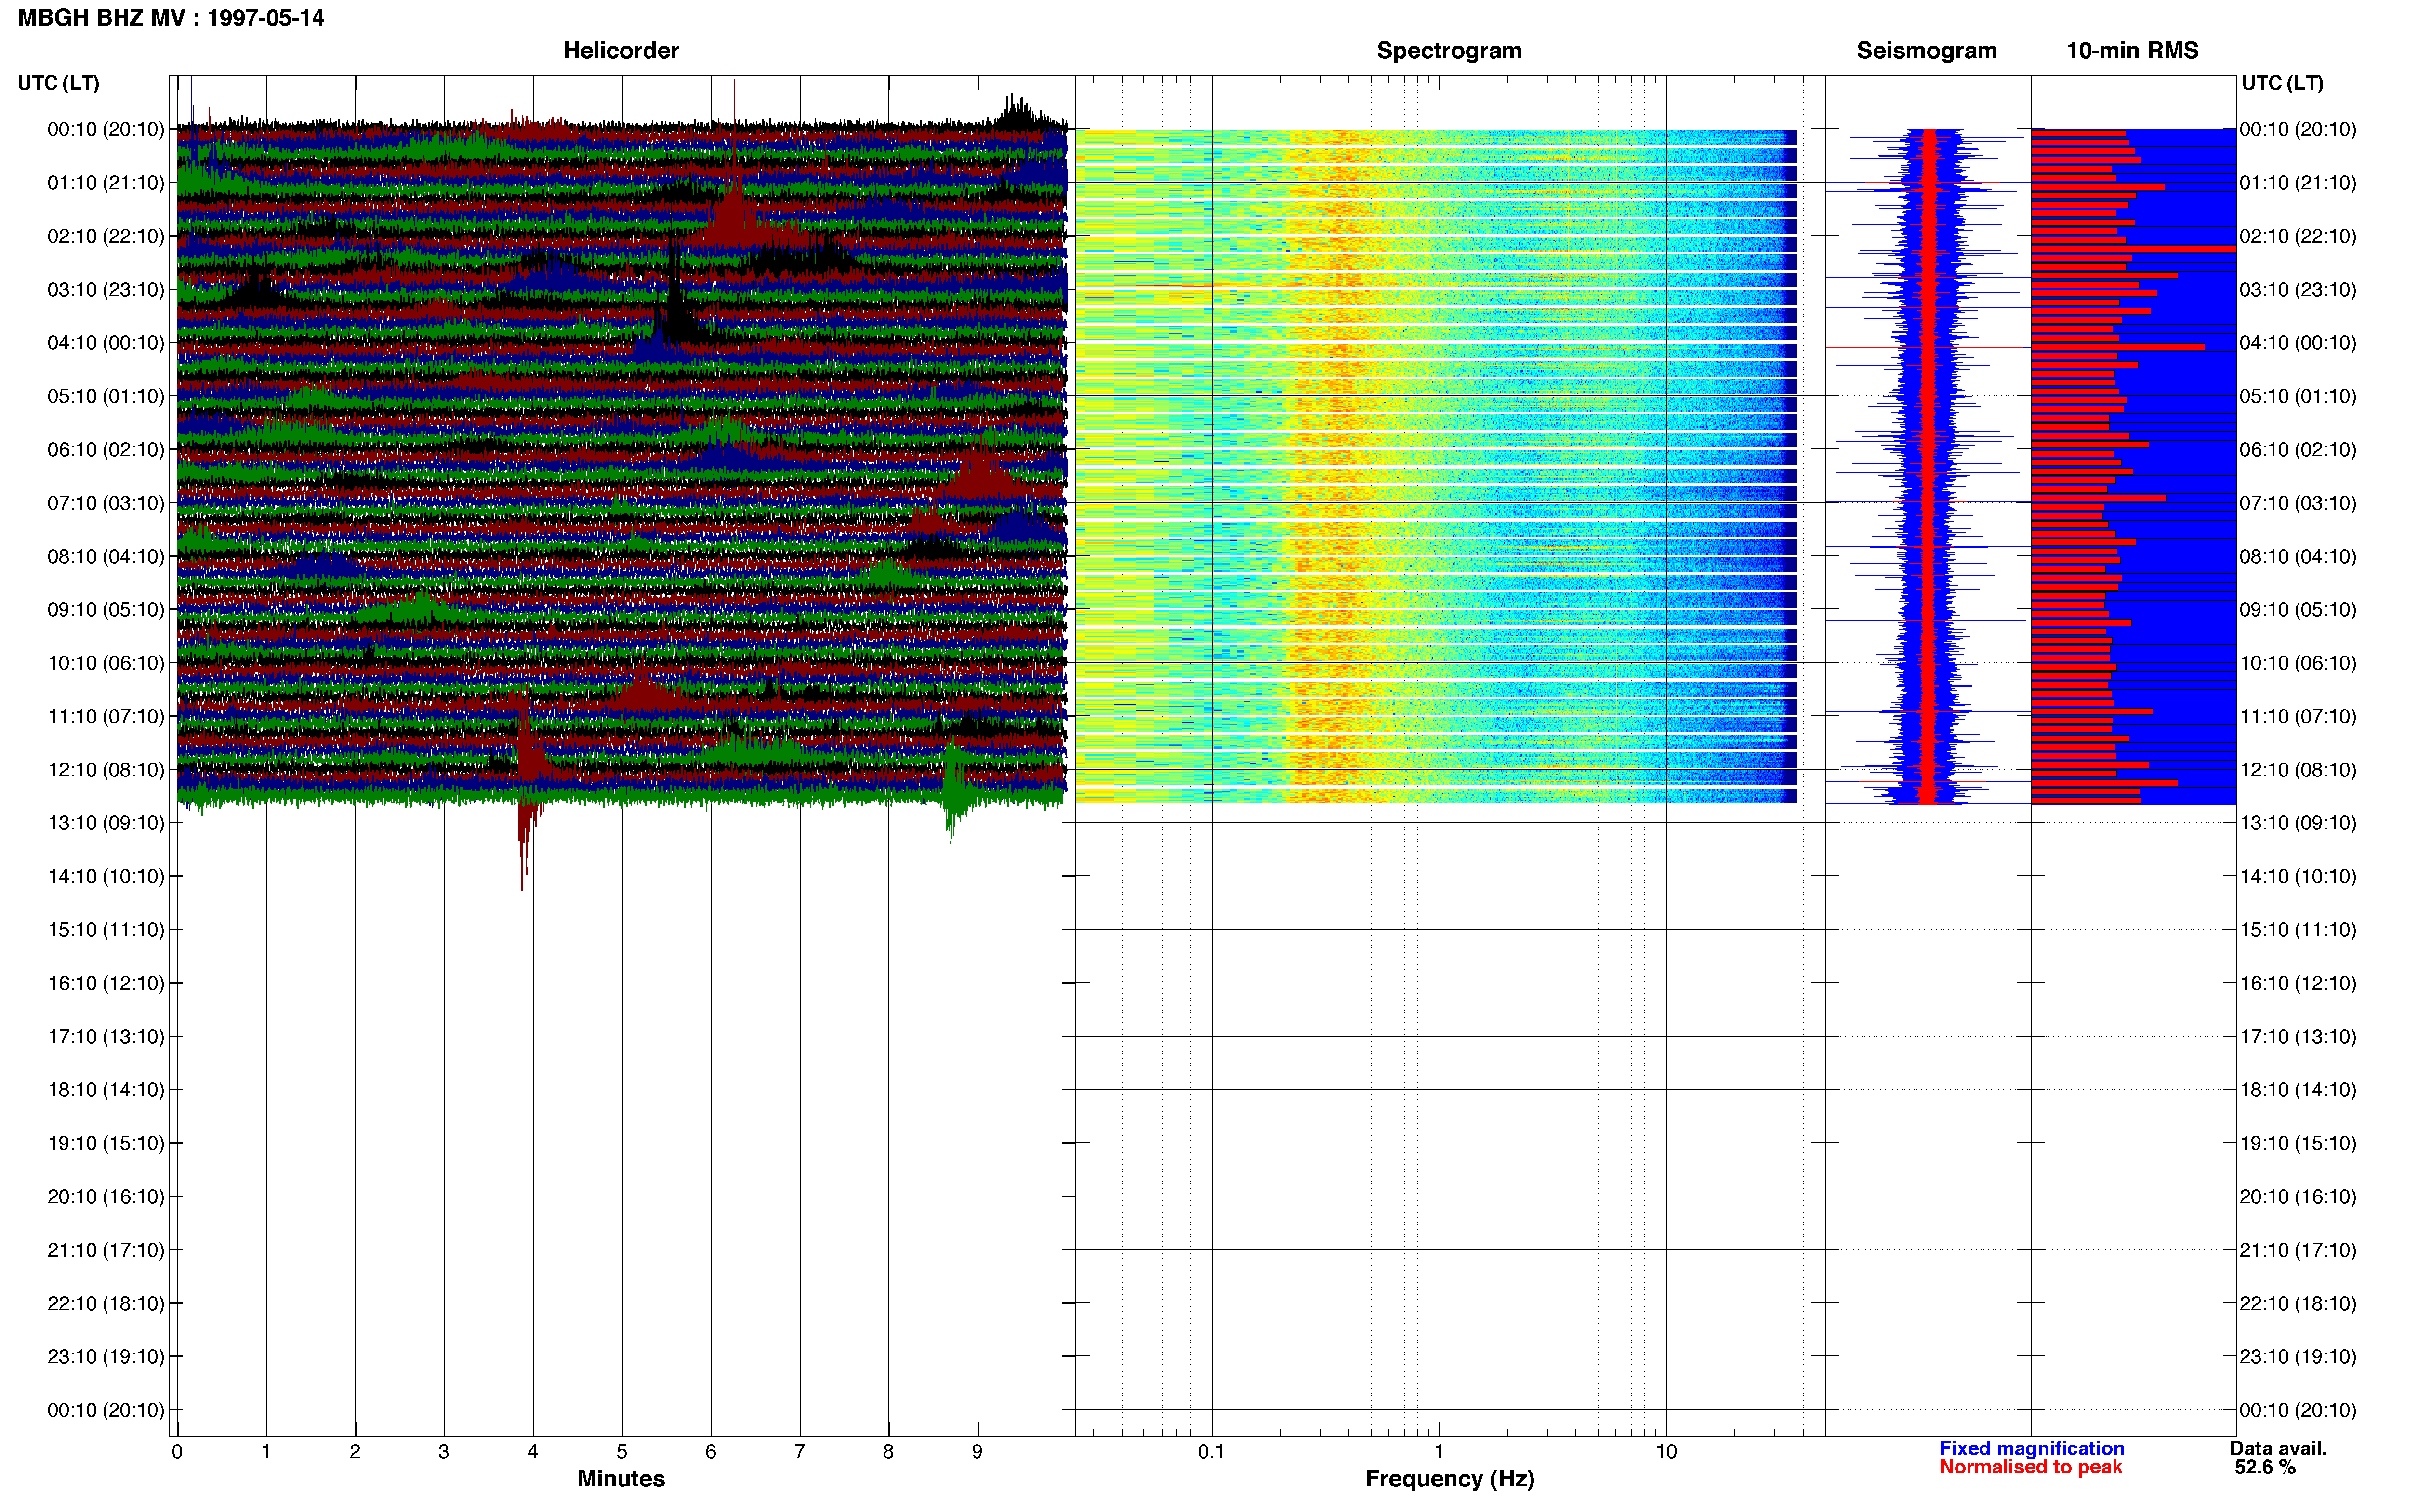Click left time label '18:10 (14:10)'

[x=106, y=1090]
